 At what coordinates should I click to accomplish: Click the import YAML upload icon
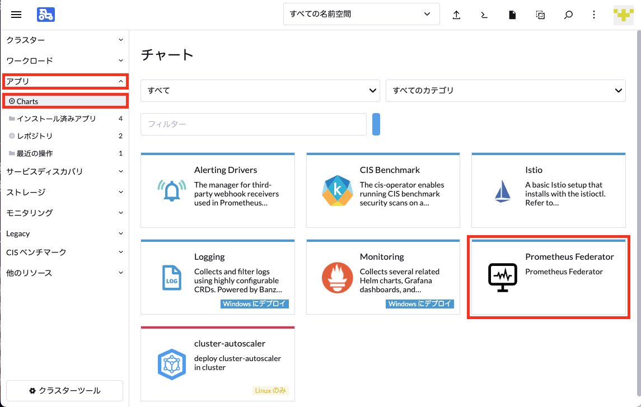pos(456,15)
